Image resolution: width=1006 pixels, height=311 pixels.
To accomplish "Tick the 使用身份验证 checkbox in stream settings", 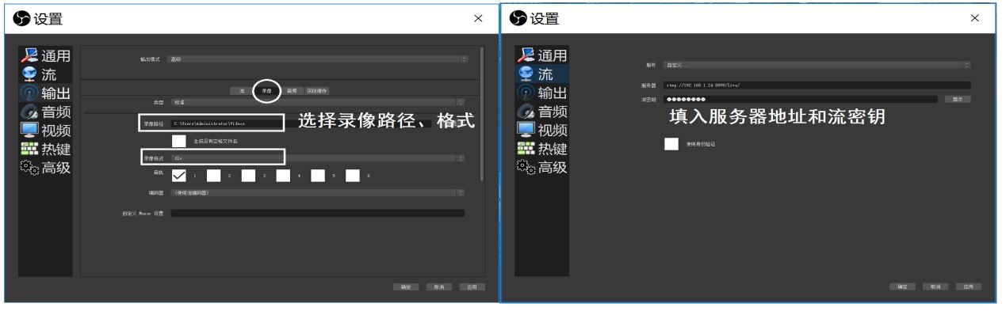I will (x=671, y=144).
